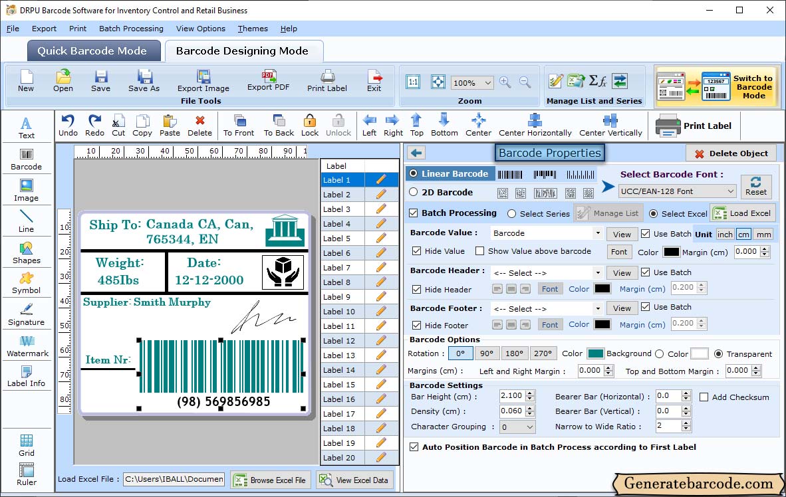The image size is (786, 497).
Task: Open Label Info
Action: click(26, 376)
